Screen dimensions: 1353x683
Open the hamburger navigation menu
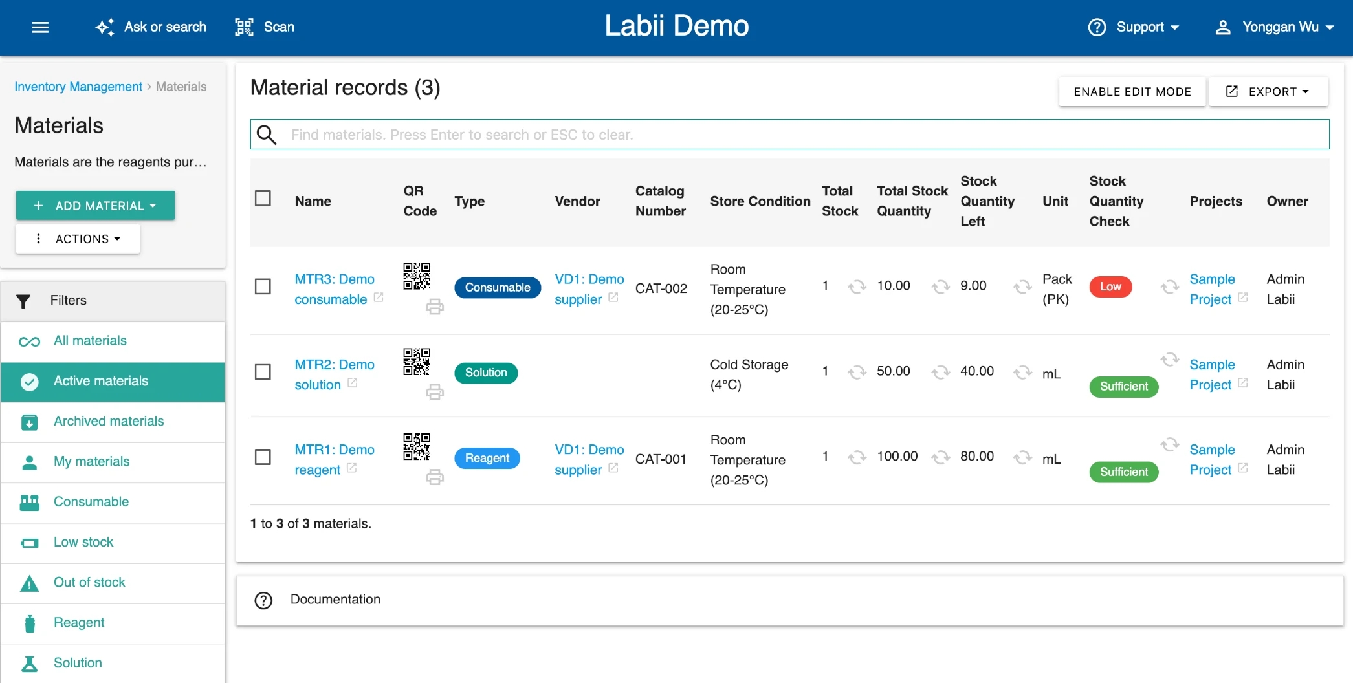40,27
